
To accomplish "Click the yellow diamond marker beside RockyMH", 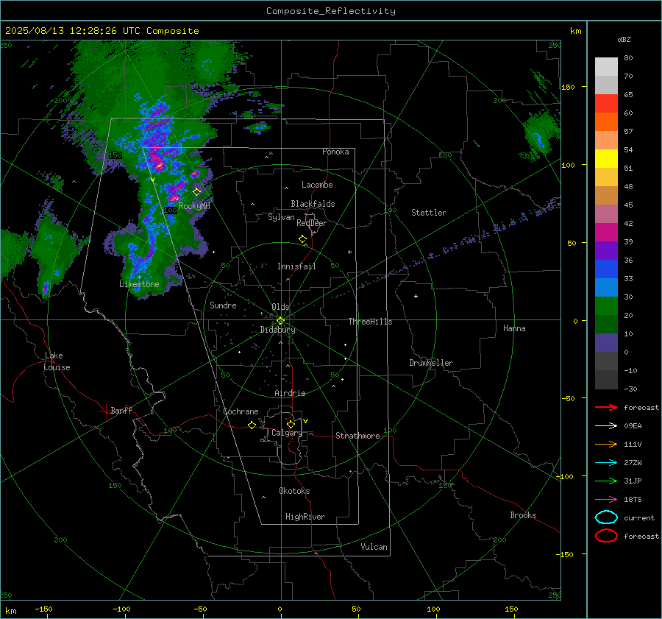I will (x=196, y=192).
